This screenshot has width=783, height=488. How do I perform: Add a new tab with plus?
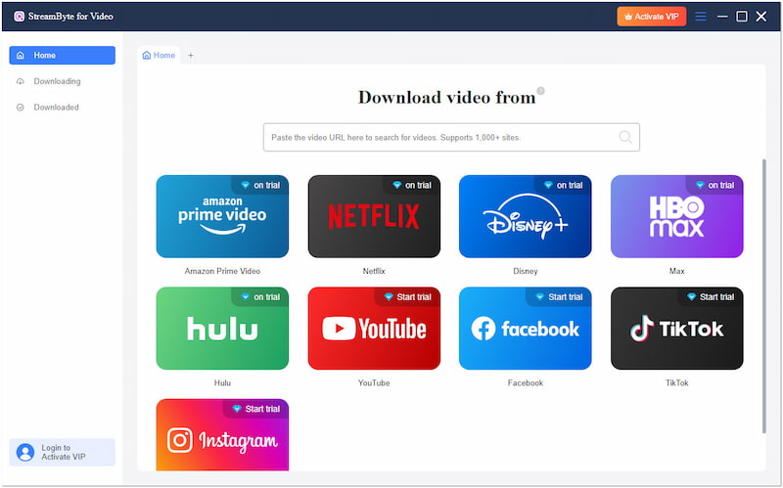point(191,56)
